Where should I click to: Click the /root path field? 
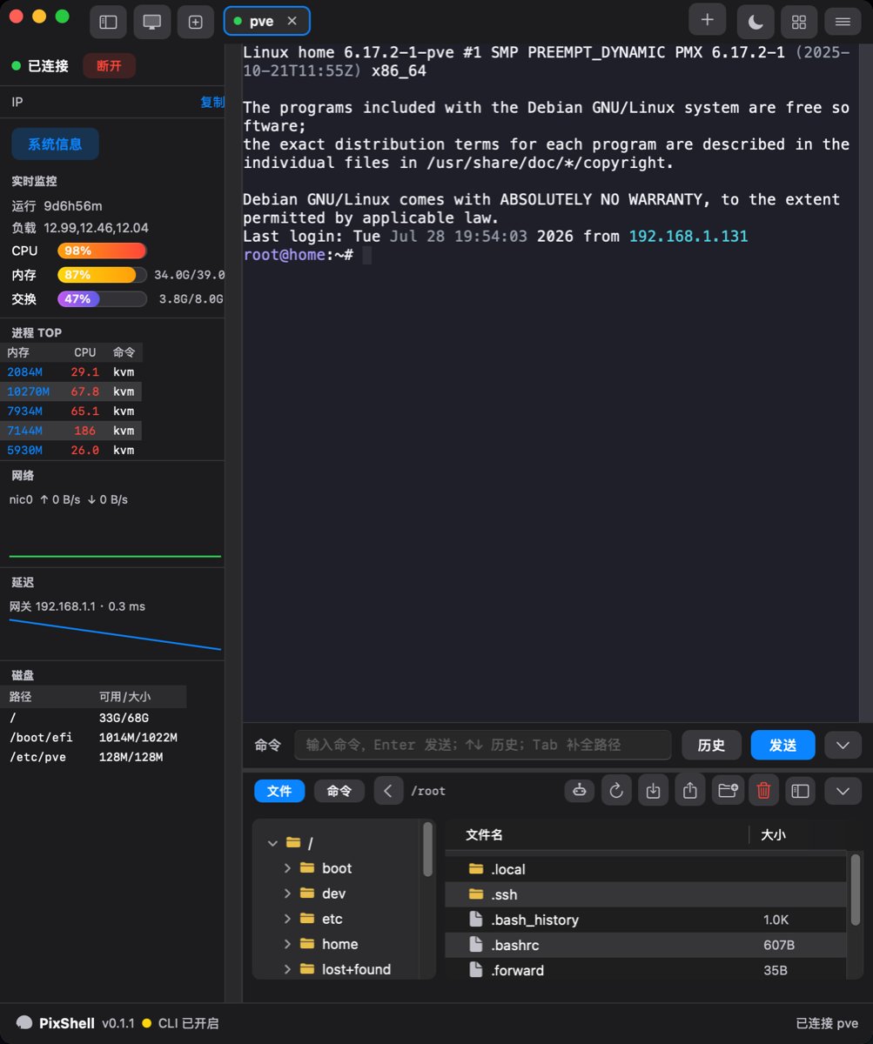pos(428,791)
